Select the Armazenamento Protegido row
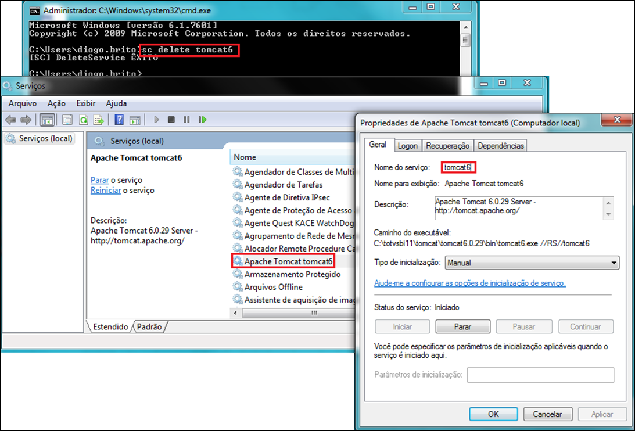The width and height of the screenshot is (635, 431). [x=293, y=274]
